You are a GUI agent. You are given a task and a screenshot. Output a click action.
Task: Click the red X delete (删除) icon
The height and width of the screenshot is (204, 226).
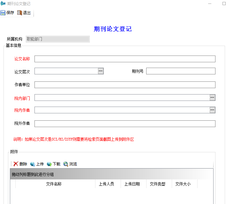coord(16,164)
